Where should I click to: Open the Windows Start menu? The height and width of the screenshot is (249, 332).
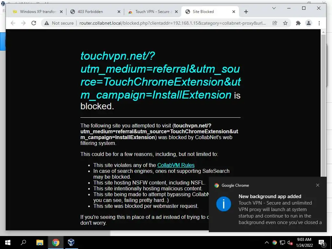point(8,243)
